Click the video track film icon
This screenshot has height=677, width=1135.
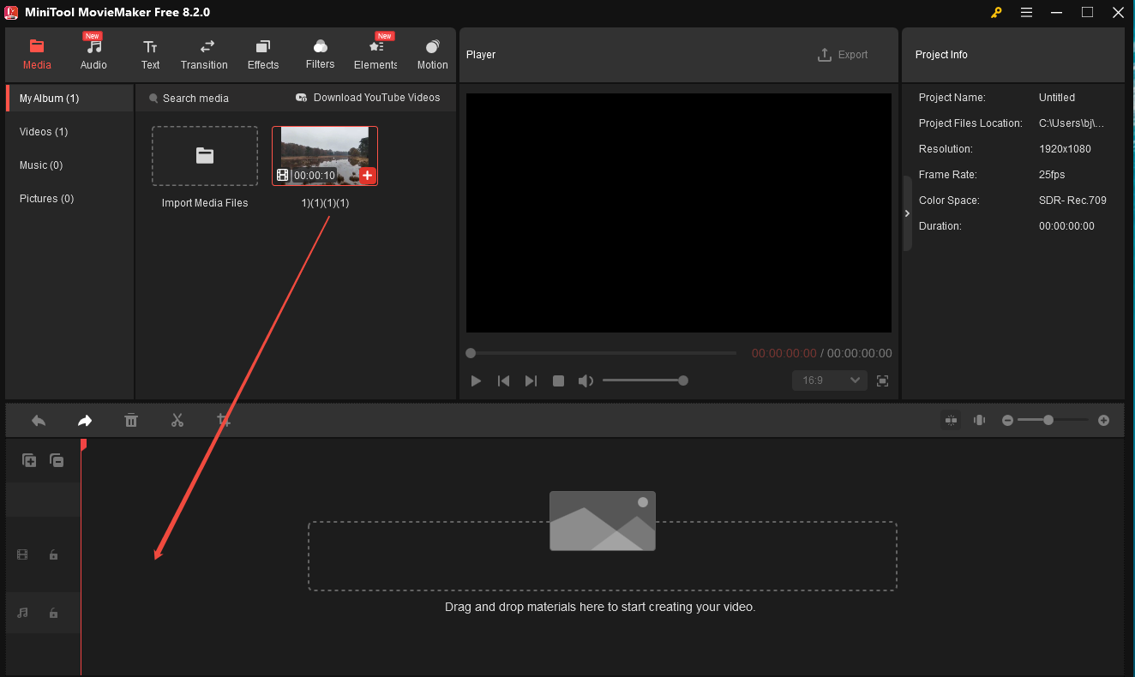(22, 554)
